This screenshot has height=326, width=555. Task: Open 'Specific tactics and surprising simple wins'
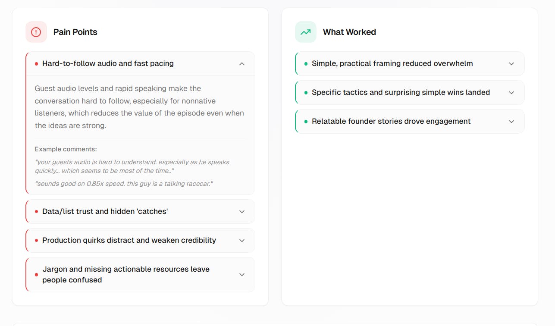pos(401,93)
